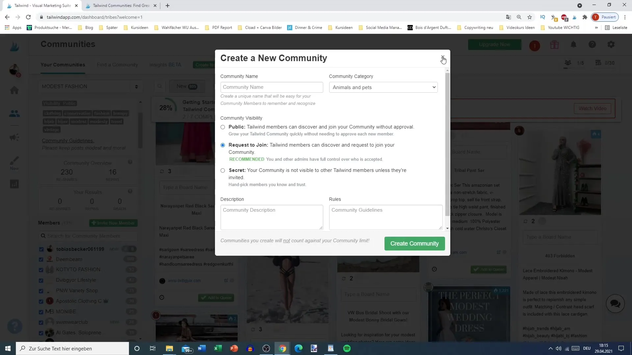Enable Secret community visibility option
The width and height of the screenshot is (632, 355).
click(x=223, y=170)
